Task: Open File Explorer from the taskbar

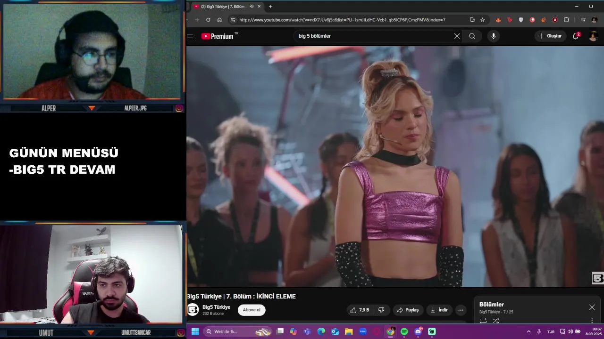Action: point(349,331)
